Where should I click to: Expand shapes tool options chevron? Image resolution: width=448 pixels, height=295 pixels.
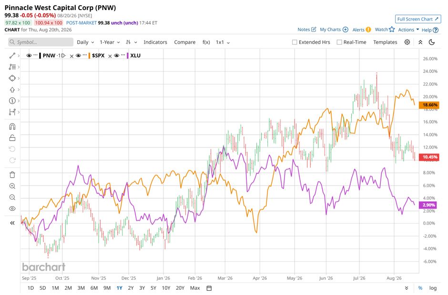19,78
